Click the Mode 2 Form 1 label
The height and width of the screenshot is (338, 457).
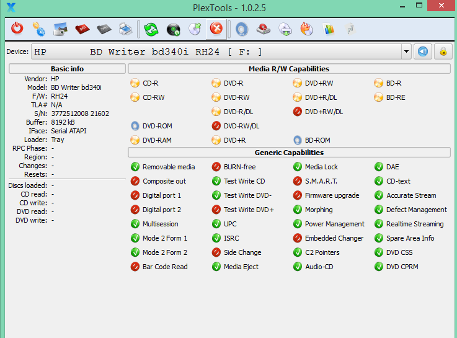[165, 238]
